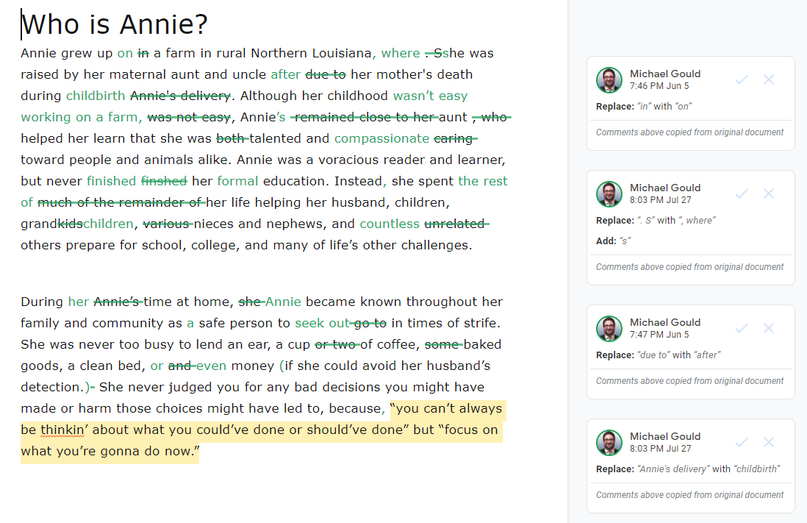Click the "copied from original document" note under the "after" suggestion
807x523 pixels.
(689, 381)
